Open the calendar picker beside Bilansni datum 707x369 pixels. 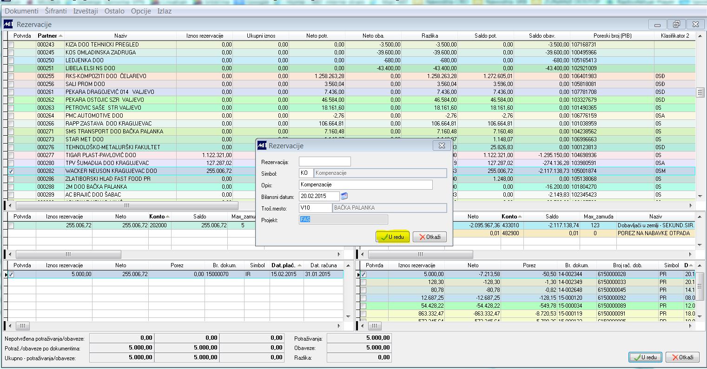[344, 196]
